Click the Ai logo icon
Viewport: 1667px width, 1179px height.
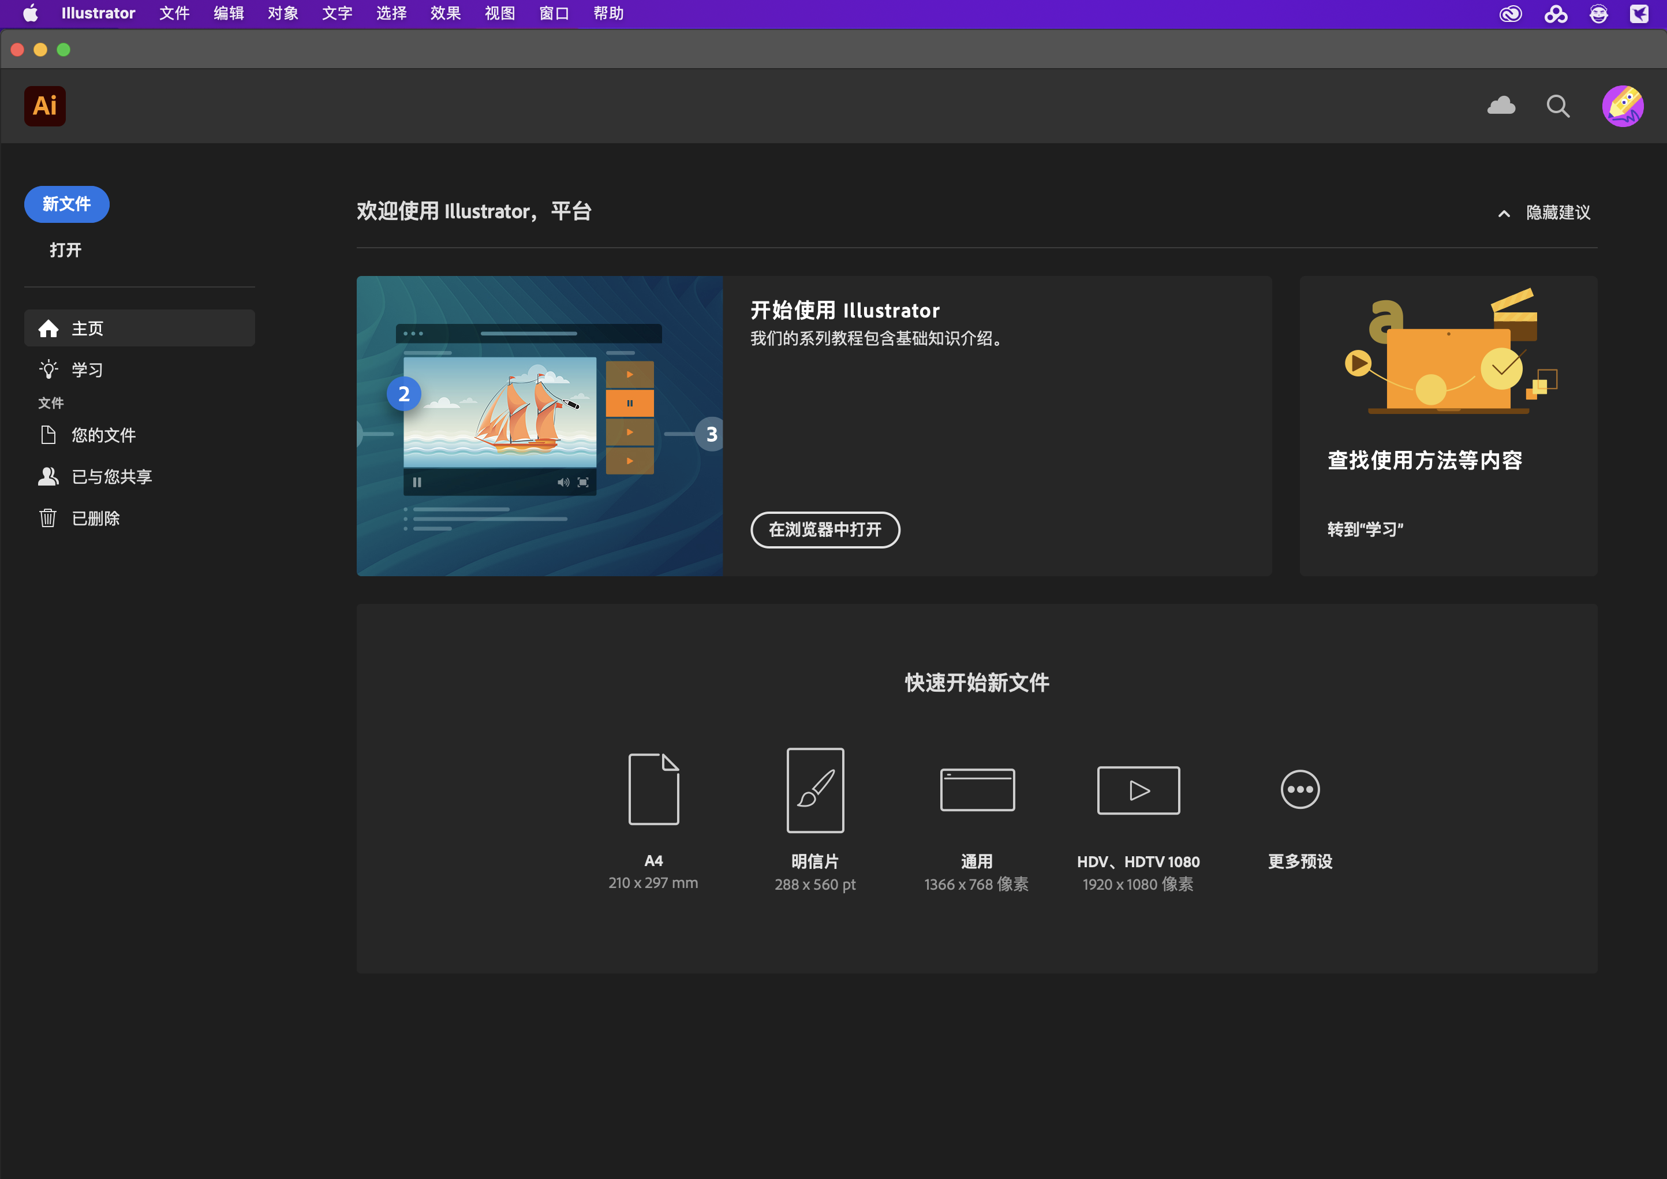point(44,106)
